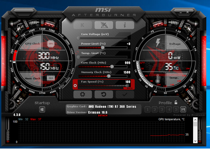Select profile slot 4
Screen dimensions: 210x149
(169, 110)
